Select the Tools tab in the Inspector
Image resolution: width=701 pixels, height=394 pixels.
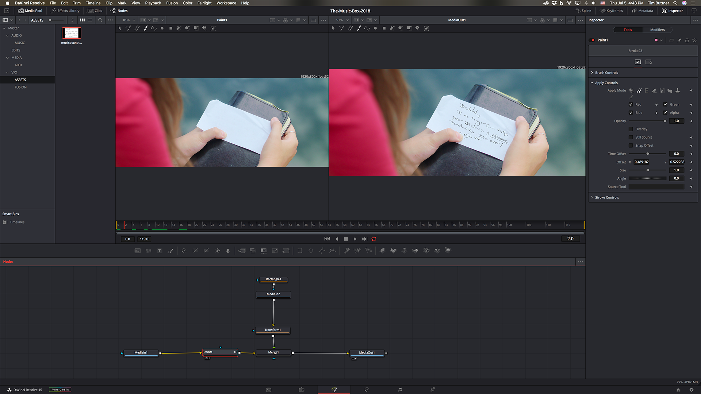click(628, 30)
